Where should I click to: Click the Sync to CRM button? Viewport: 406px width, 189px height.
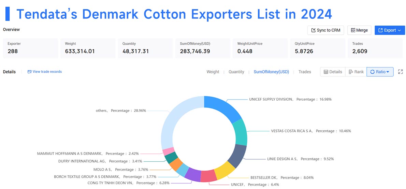coord(325,30)
